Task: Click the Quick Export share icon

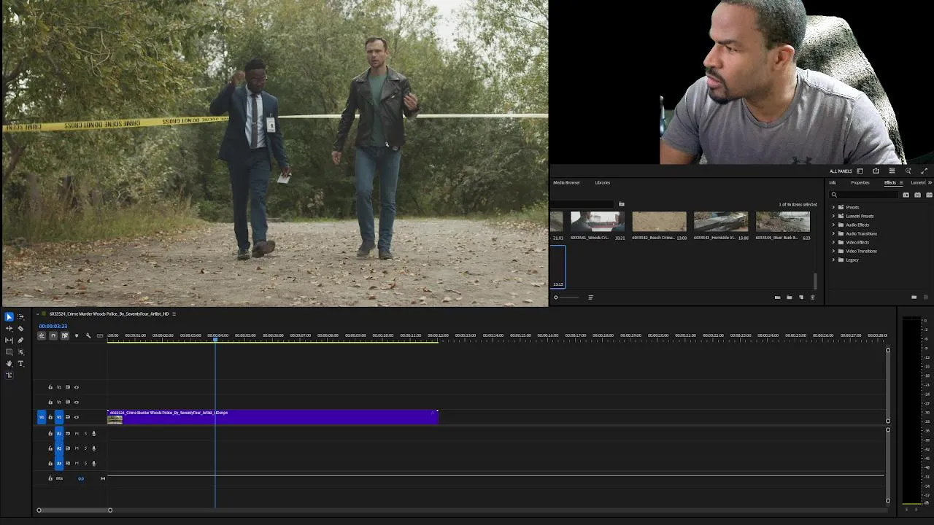Action: pyautogui.click(x=876, y=171)
